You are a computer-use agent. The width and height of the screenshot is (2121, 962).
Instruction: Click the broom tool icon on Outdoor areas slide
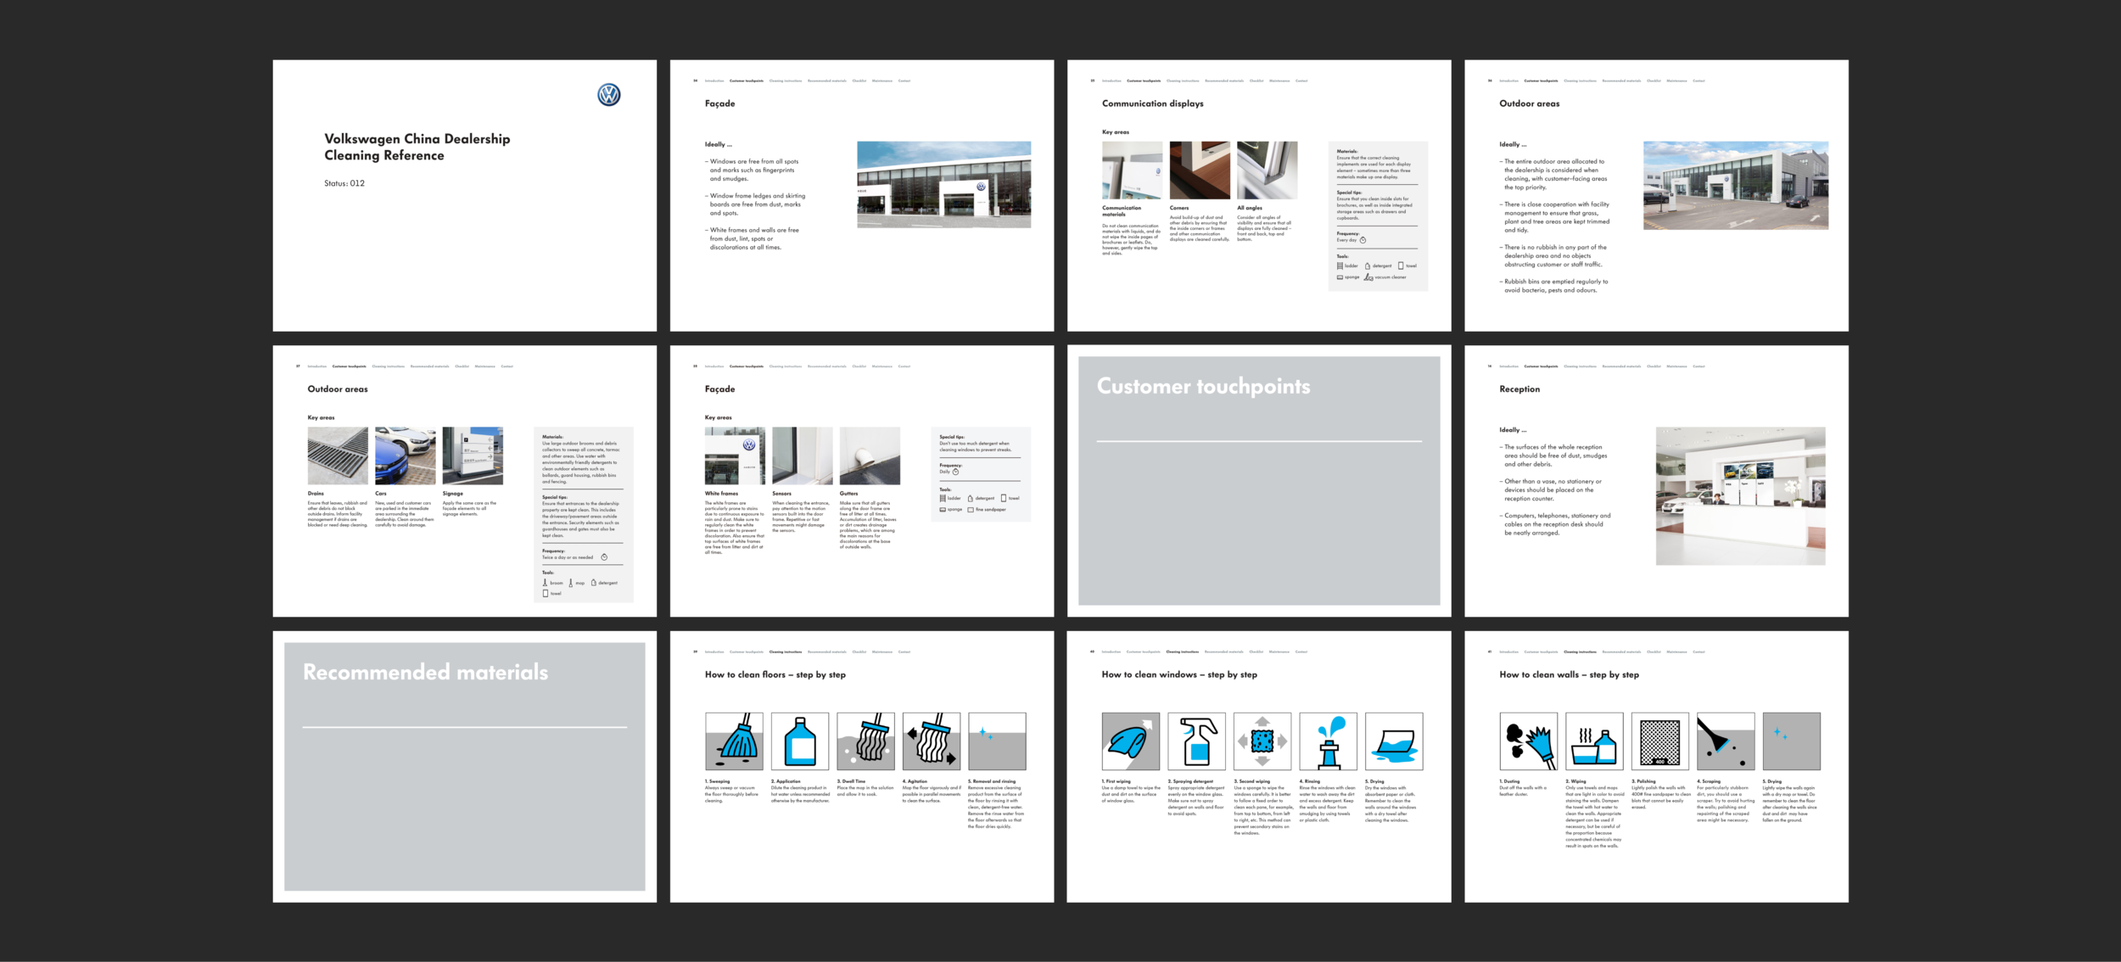coord(545,583)
